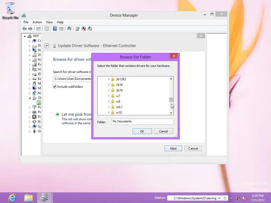Viewport: 271px width, 203px height.
Task: Select the w8 folder in the list
Action: [x=118, y=101]
